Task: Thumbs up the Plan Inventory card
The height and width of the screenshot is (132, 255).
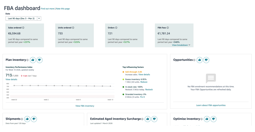Action: [33, 60]
